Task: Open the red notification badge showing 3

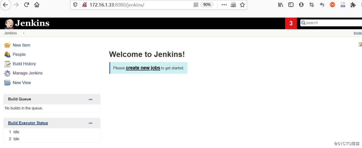Action: pyautogui.click(x=291, y=23)
